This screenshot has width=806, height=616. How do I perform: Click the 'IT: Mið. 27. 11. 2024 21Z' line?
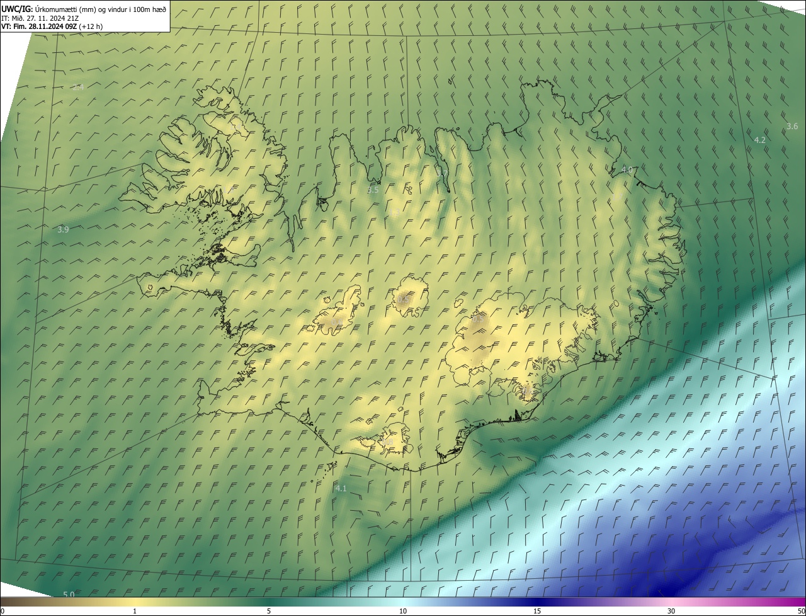pos(40,18)
